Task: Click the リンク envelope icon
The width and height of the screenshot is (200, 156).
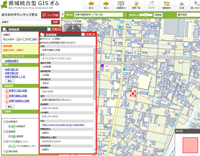Action: 151,4
